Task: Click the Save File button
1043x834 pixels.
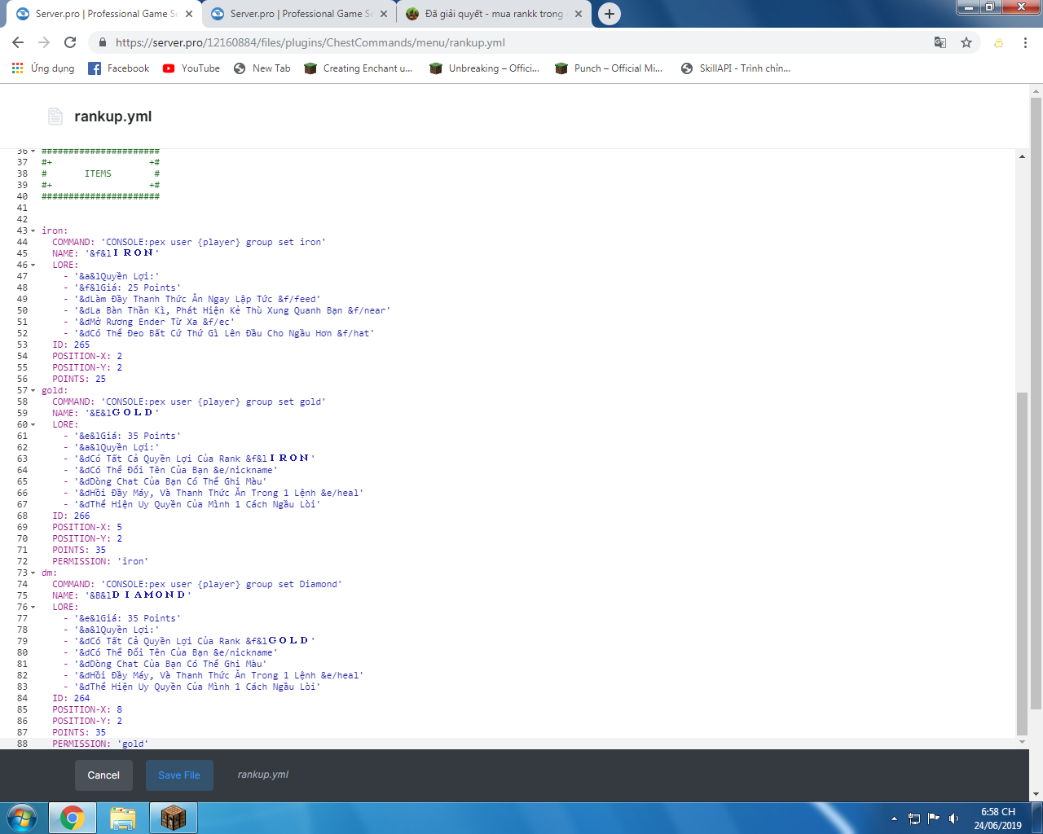Action: (179, 775)
